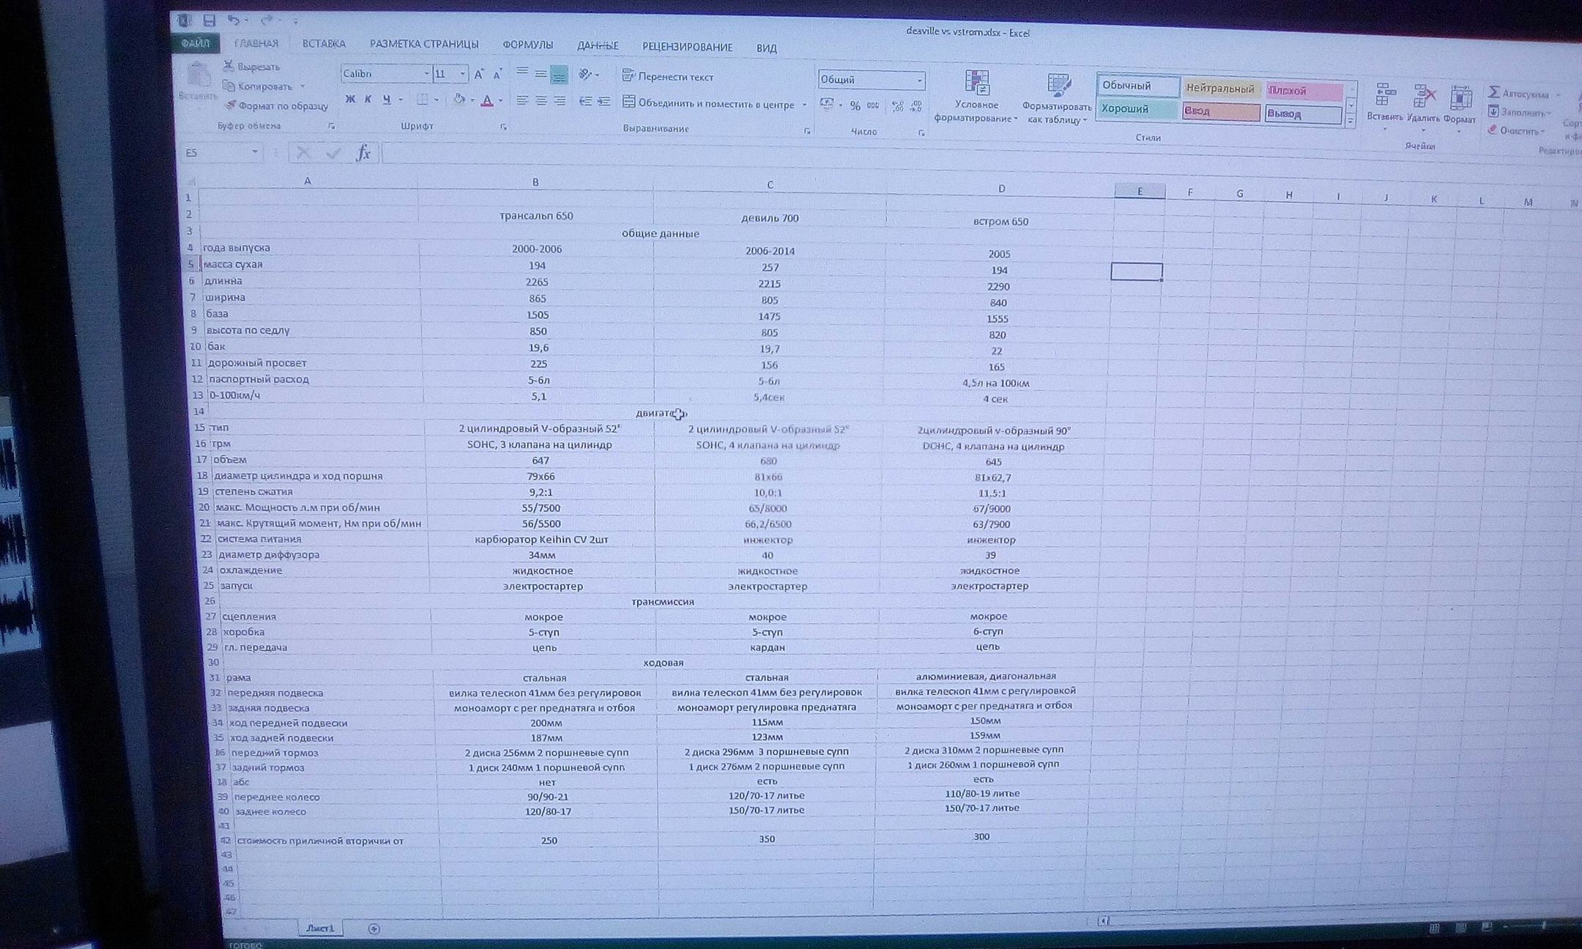Viewport: 1582px width, 949px height.
Task: Toggle bold (Ж) formatting
Action: pyautogui.click(x=350, y=99)
